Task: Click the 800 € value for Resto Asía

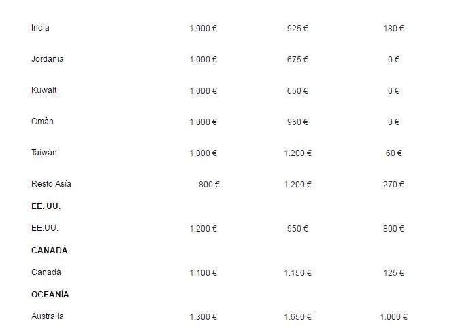Action: pyautogui.click(x=209, y=185)
